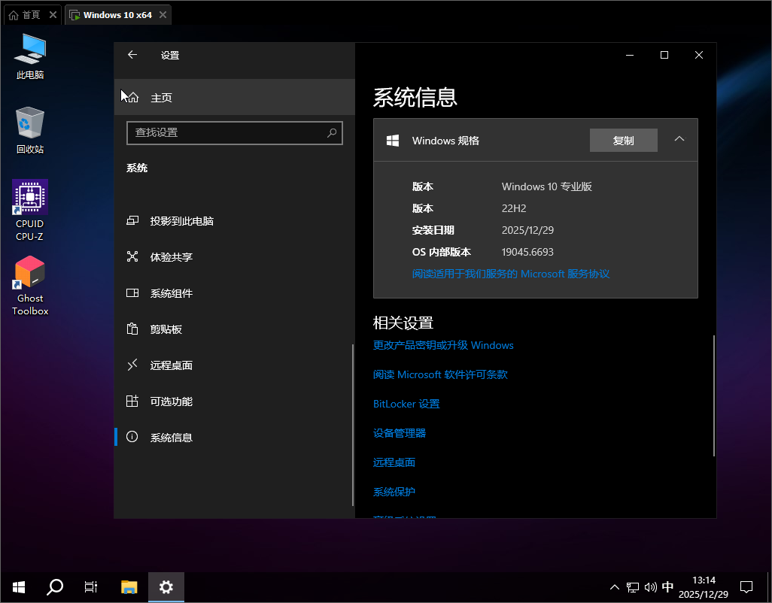Click the 复制 button
Viewport: 772px width, 603px height.
pyautogui.click(x=623, y=141)
